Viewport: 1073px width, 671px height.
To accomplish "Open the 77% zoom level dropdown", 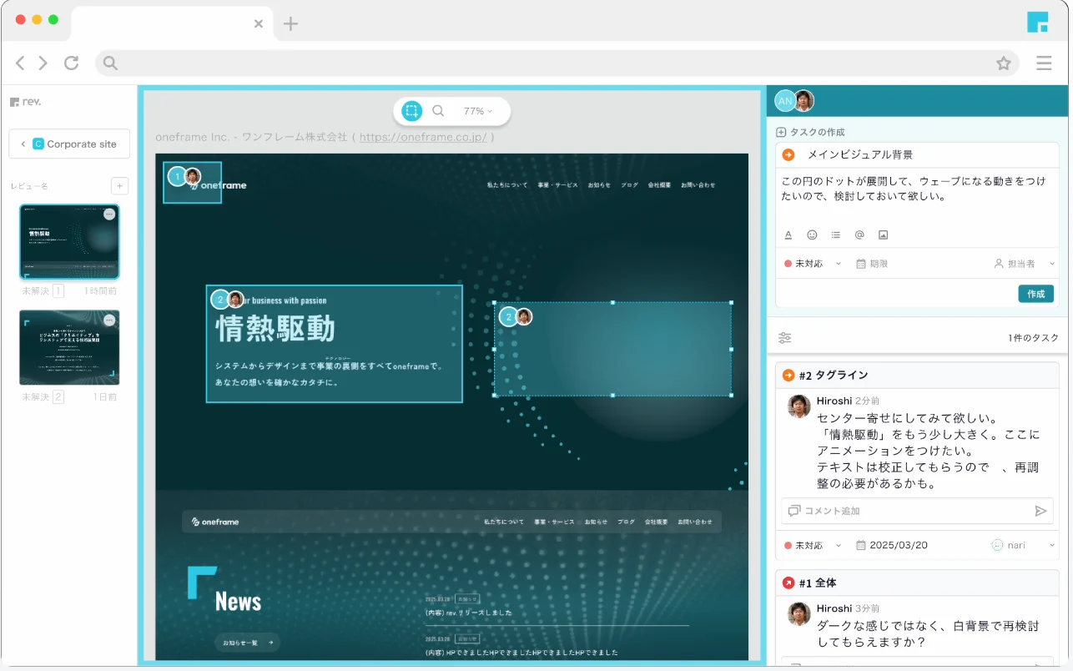I will pyautogui.click(x=478, y=111).
